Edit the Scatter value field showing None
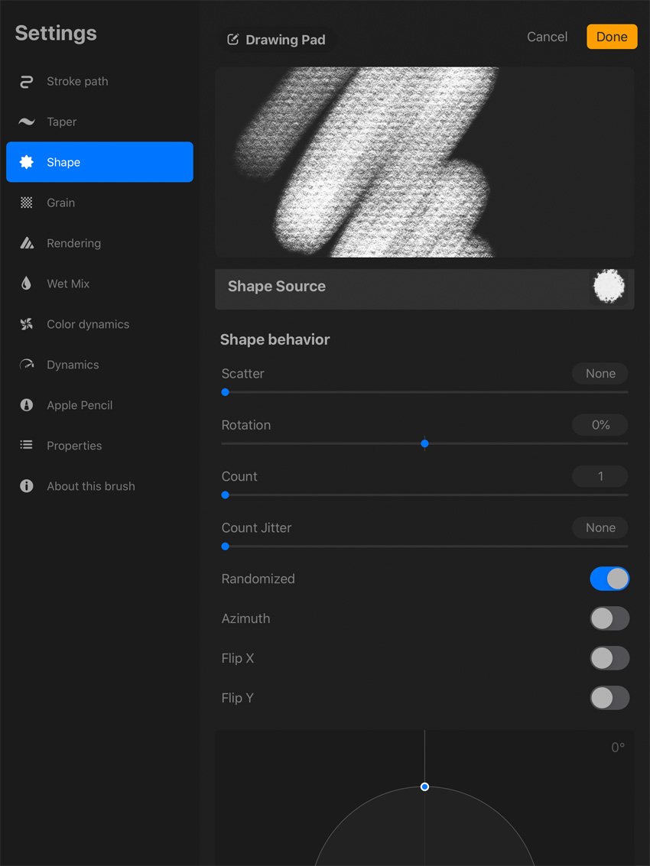The height and width of the screenshot is (866, 650). 600,373
